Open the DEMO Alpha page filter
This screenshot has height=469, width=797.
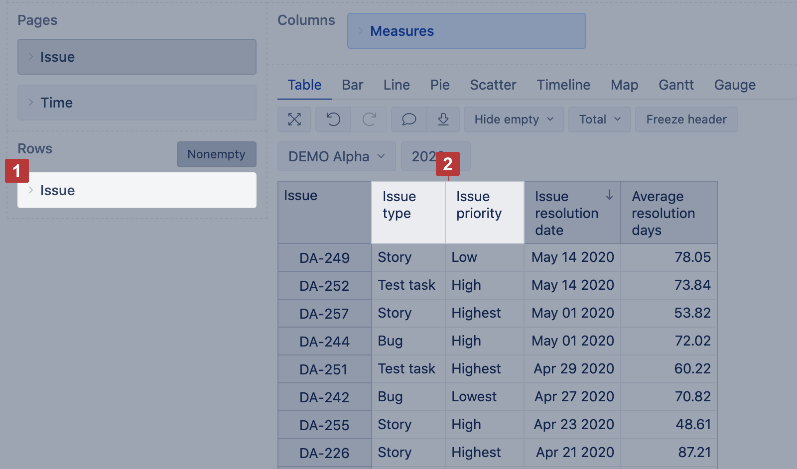pyautogui.click(x=336, y=156)
